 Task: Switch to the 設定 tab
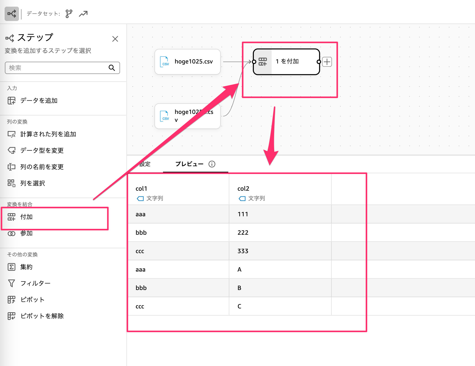pyautogui.click(x=145, y=164)
